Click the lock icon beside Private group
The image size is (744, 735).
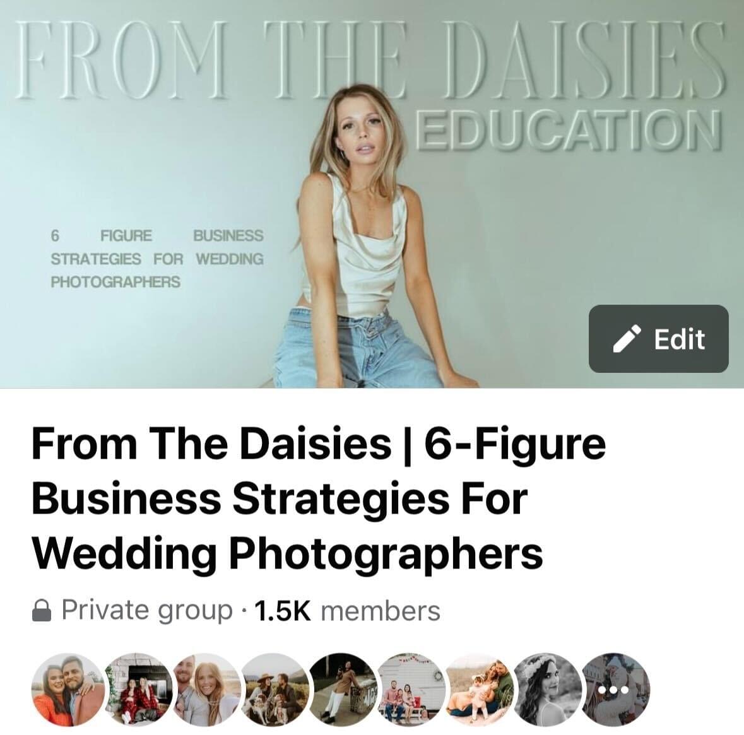(x=41, y=610)
